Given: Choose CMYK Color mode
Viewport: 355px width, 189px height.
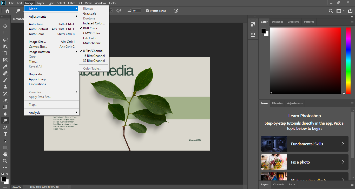Looking at the screenshot, I should pos(91,33).
